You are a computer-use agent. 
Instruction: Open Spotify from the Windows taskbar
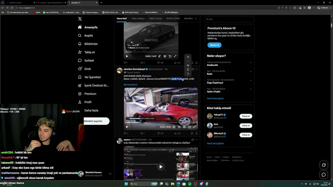pyautogui.click(x=190, y=184)
